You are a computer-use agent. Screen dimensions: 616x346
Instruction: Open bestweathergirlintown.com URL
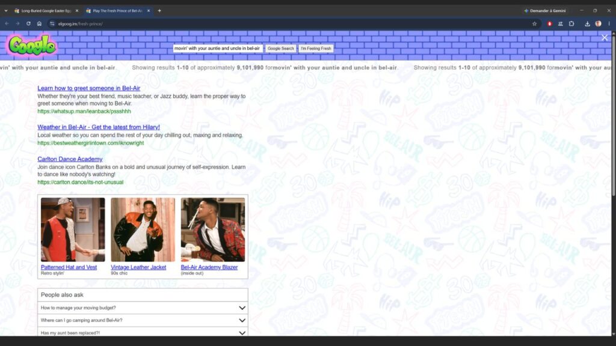click(91, 143)
